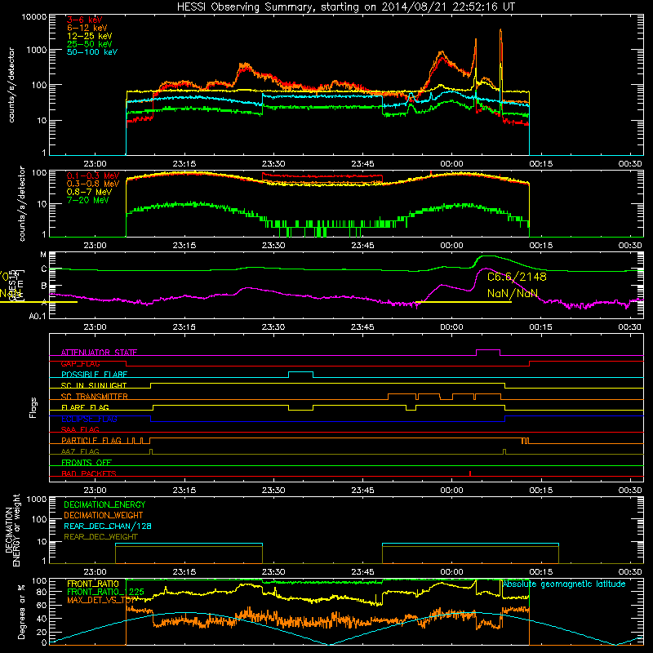Select the SC_IN_SUNLIGHT flag label
The width and height of the screenshot is (653, 653).
(x=94, y=385)
